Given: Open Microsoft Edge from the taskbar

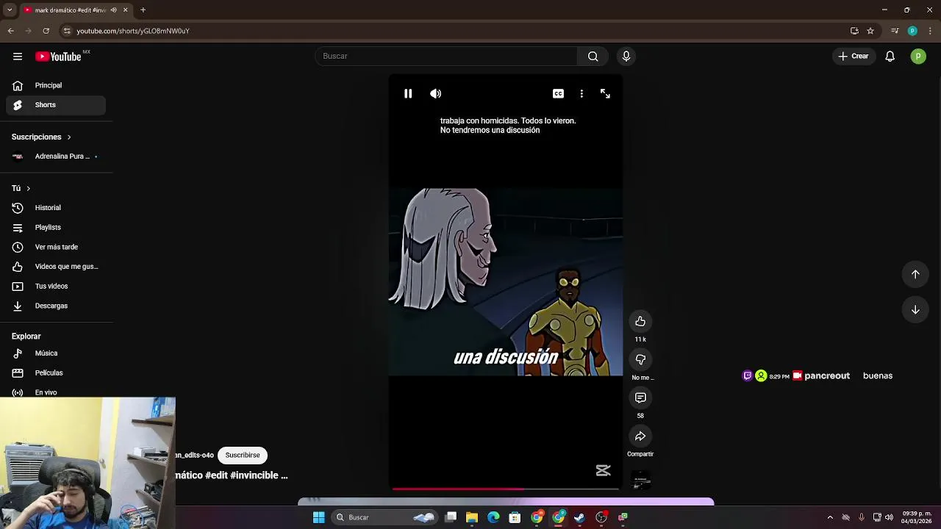Looking at the screenshot, I should pos(493,517).
